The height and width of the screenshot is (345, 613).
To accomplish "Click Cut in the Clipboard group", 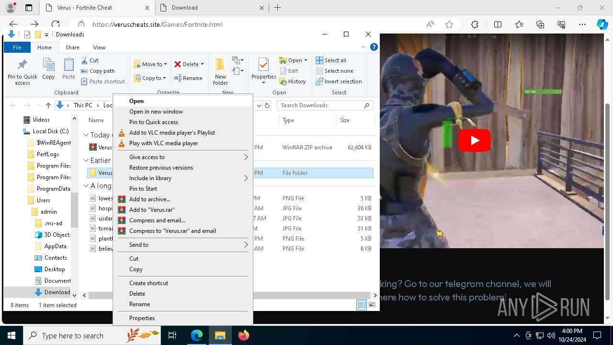I will coord(90,60).
